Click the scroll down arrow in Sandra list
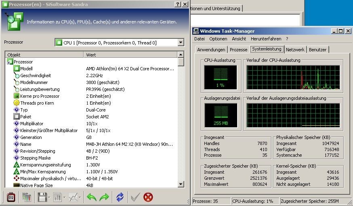 (181, 184)
